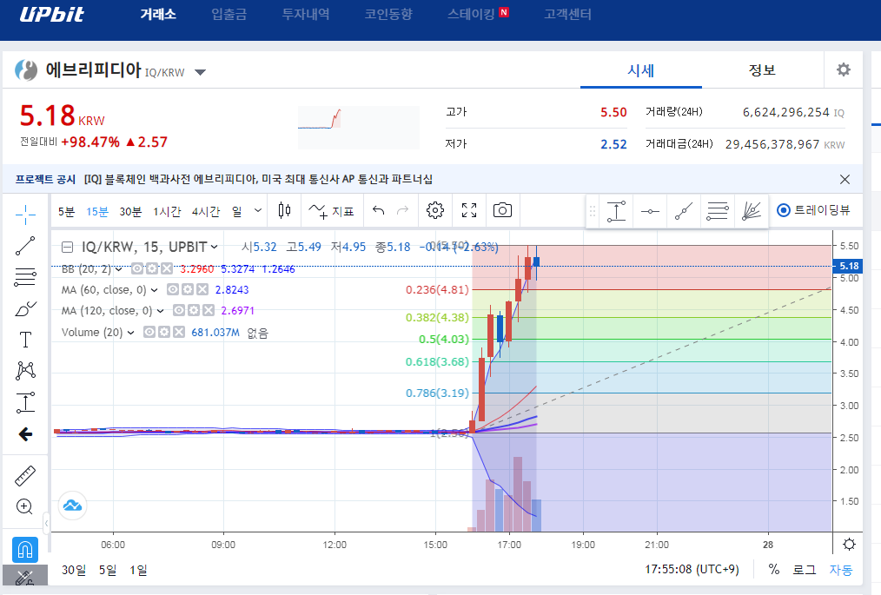Set chart interval to 5분
The image size is (881, 595).
(66, 211)
